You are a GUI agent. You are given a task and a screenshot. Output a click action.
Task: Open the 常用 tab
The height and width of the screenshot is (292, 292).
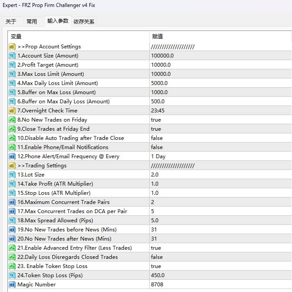tap(32, 21)
